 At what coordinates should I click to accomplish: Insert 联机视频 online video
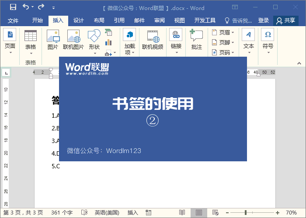(153, 40)
